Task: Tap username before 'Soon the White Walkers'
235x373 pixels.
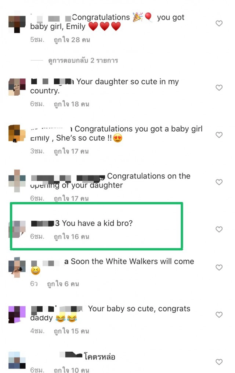Action: (50, 262)
